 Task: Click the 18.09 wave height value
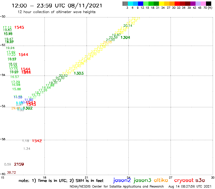pyautogui.click(x=13, y=64)
